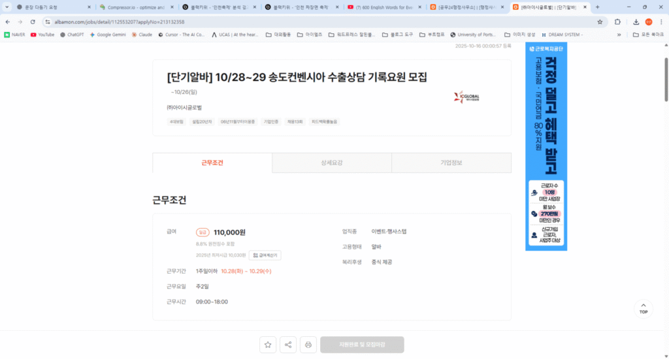Open the University of Ports... bookmark
Image resolution: width=669 pixels, height=359 pixels.
(x=473, y=35)
